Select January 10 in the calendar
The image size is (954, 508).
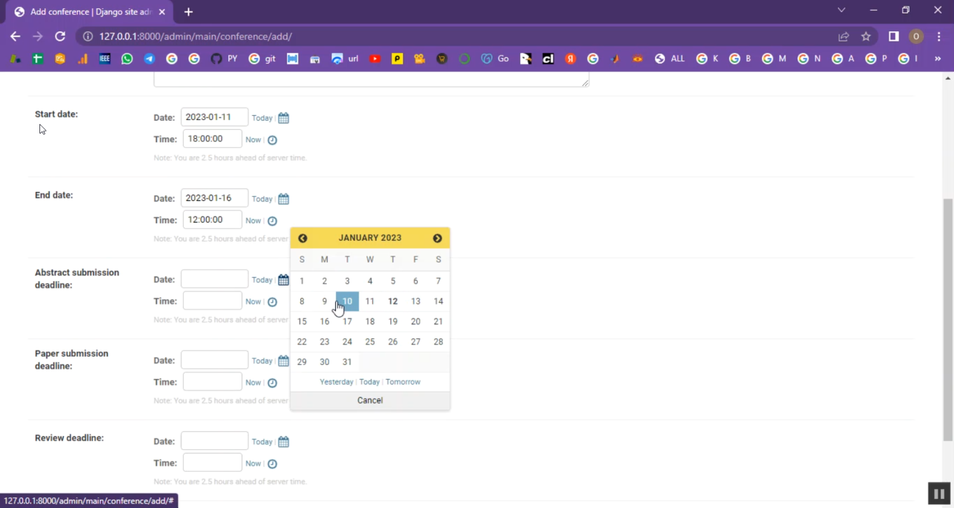click(347, 301)
